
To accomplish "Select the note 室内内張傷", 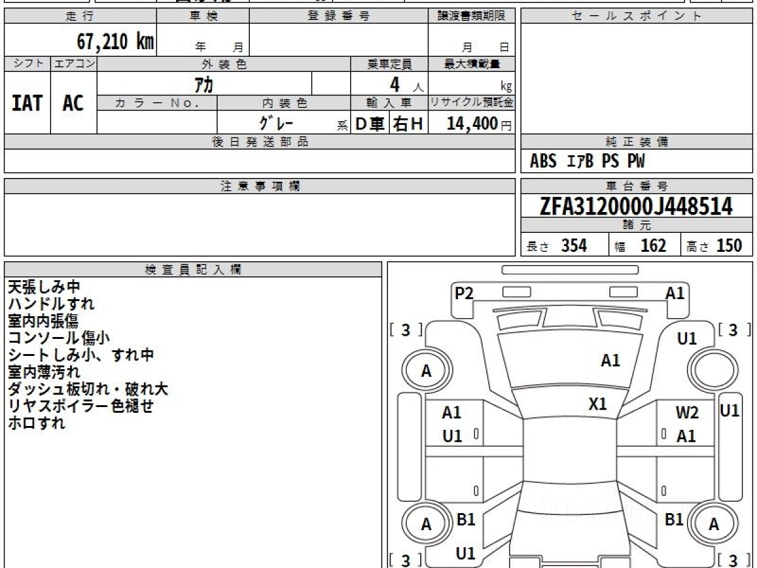I will point(44,321).
